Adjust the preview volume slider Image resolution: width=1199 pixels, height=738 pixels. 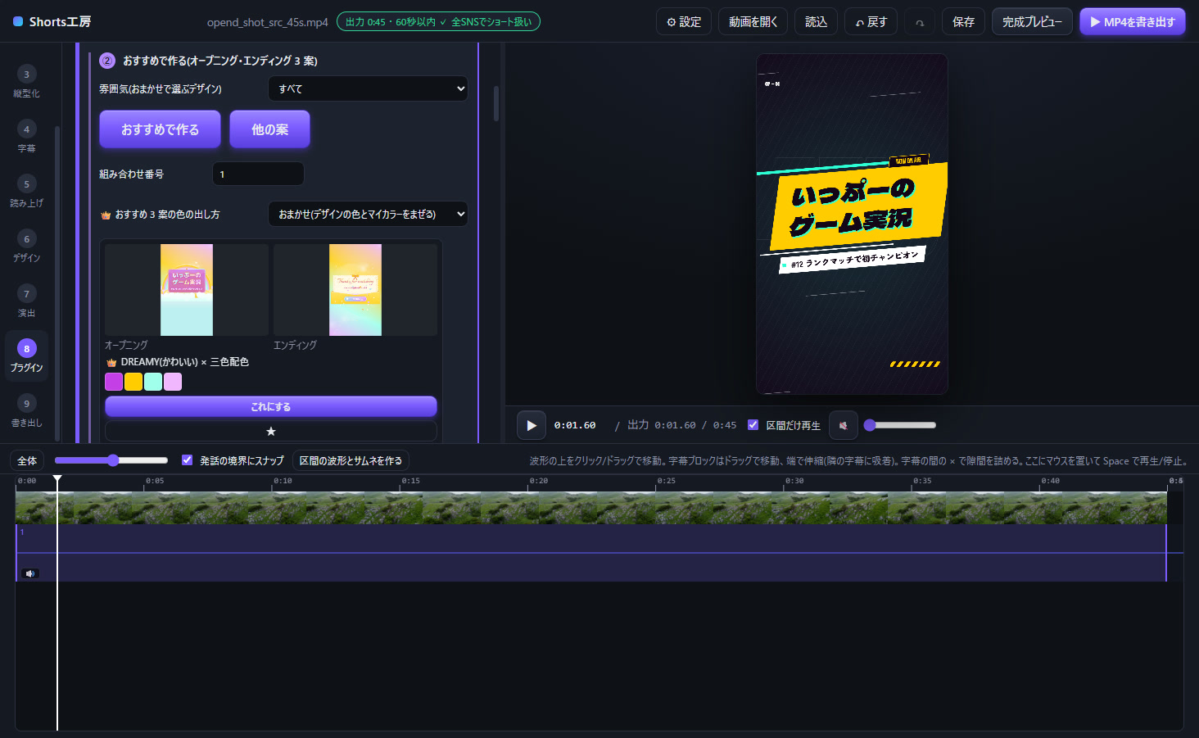pos(899,425)
